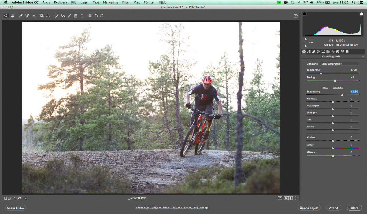Click the Högdagrar slider handle

point(333,109)
